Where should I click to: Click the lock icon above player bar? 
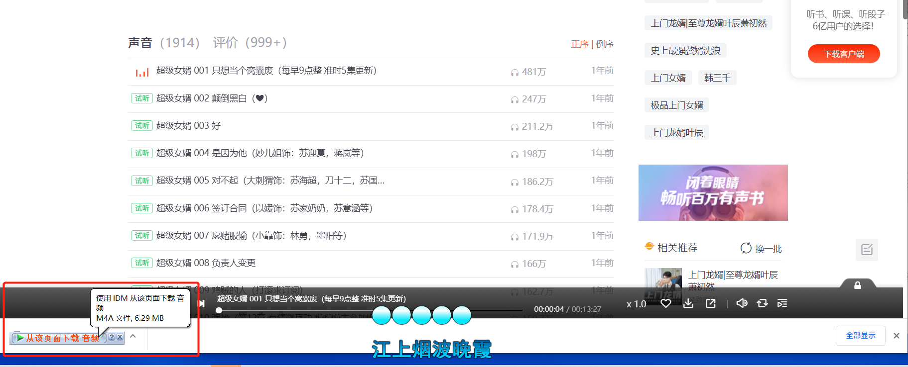tap(858, 285)
